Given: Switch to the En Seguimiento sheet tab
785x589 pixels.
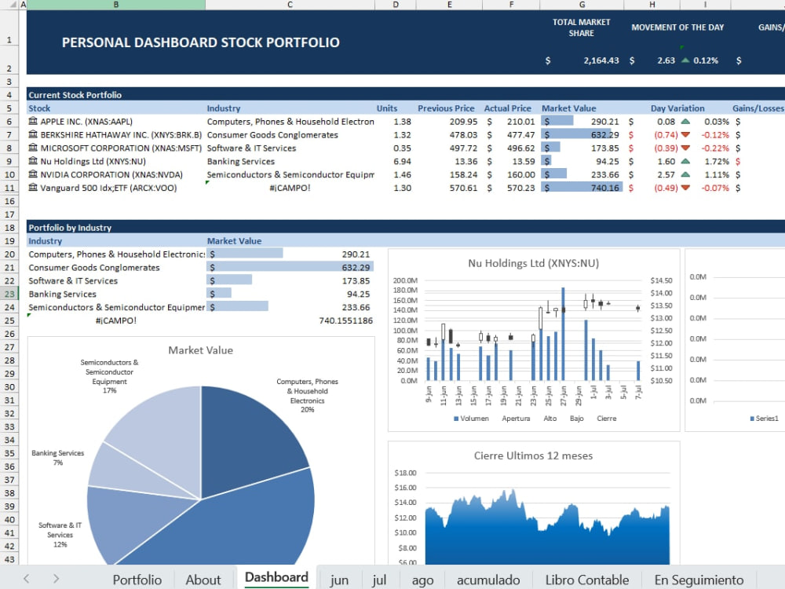Looking at the screenshot, I should (x=699, y=580).
